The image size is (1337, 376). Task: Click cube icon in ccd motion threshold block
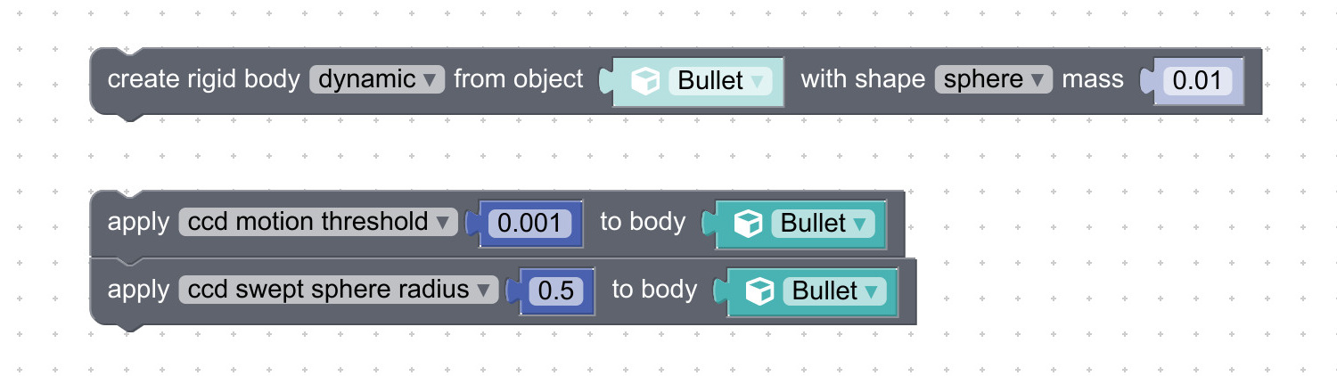click(748, 223)
